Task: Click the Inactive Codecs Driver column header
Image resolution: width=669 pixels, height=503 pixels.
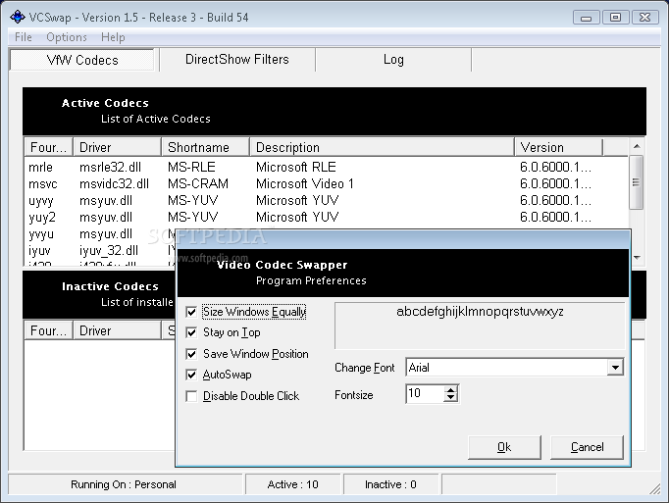Action: tap(118, 330)
